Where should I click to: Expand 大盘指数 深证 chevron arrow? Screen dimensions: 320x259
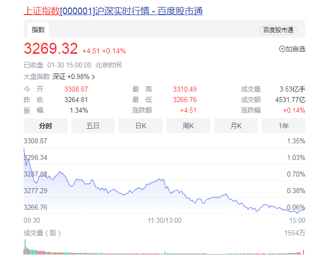tap(93, 77)
